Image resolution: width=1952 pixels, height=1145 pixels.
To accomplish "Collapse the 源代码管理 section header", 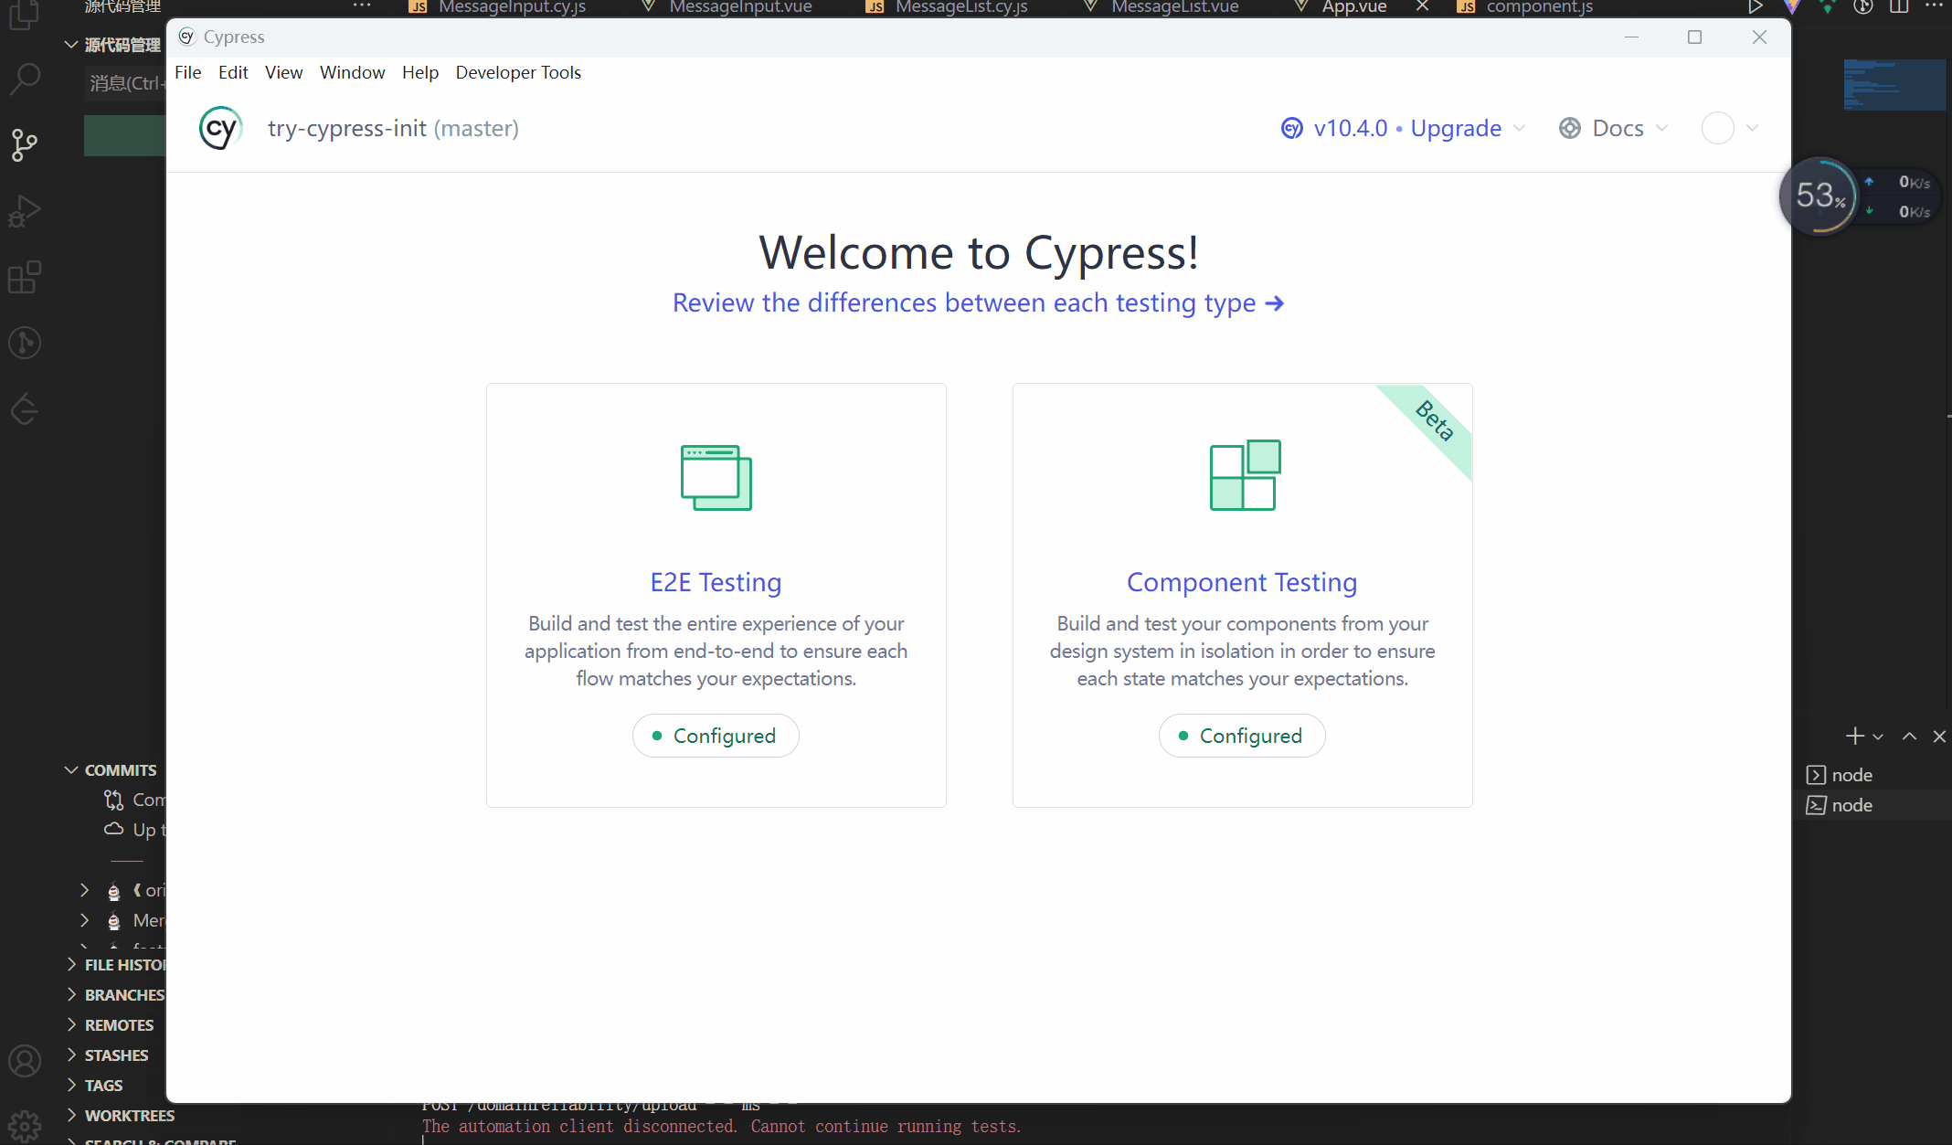I will [112, 45].
